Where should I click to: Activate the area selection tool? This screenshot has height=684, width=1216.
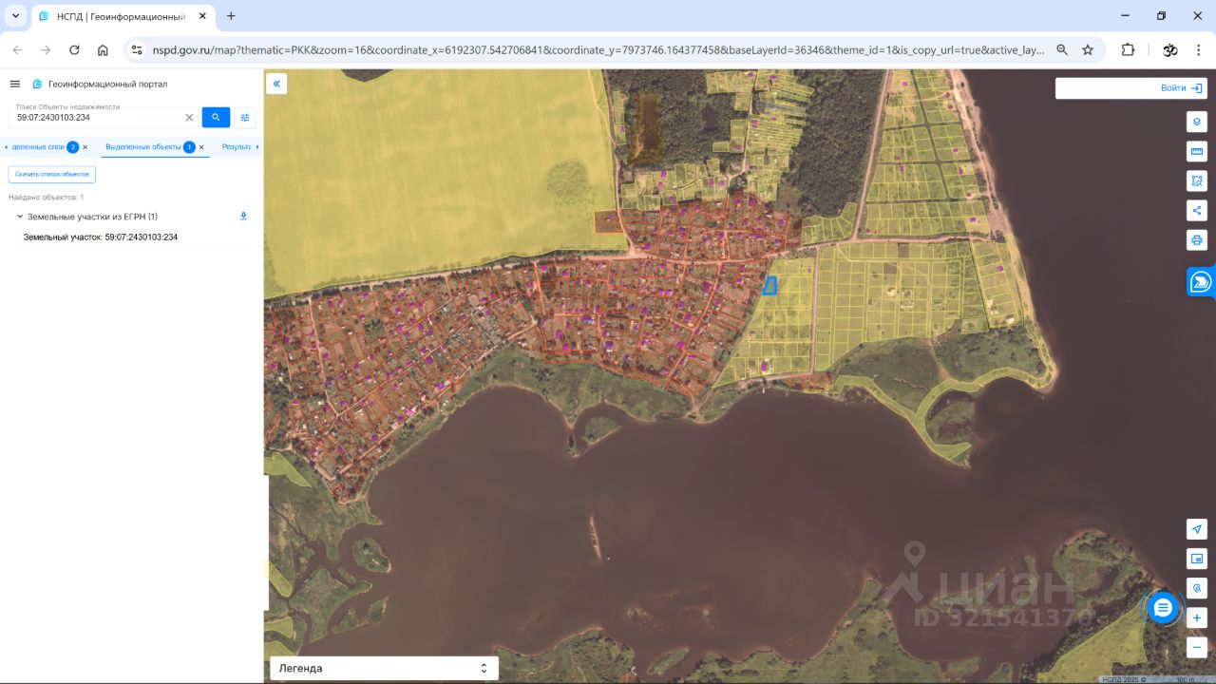click(x=1196, y=180)
